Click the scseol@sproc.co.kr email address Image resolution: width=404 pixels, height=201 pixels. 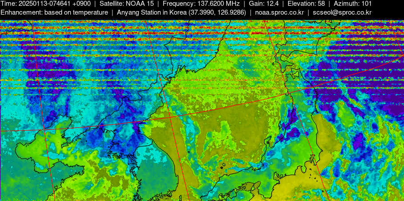(x=342, y=12)
